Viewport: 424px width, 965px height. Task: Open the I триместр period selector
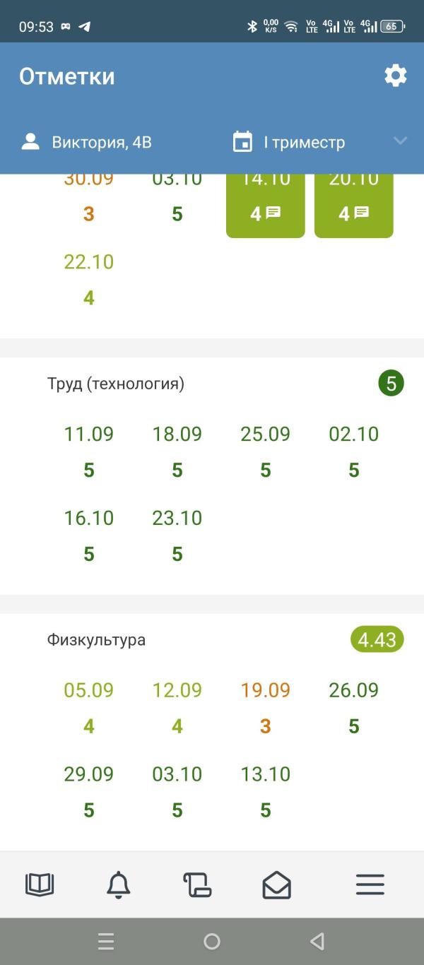[x=305, y=142]
